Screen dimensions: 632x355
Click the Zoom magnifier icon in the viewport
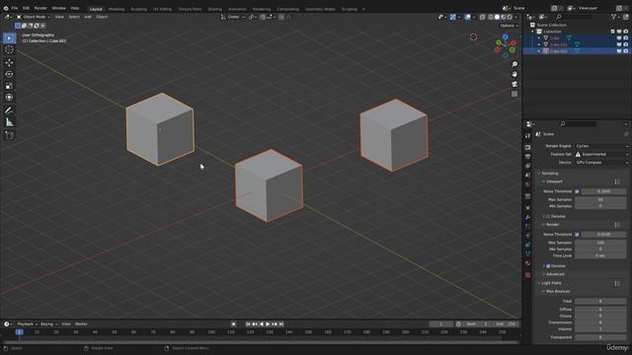(514, 64)
